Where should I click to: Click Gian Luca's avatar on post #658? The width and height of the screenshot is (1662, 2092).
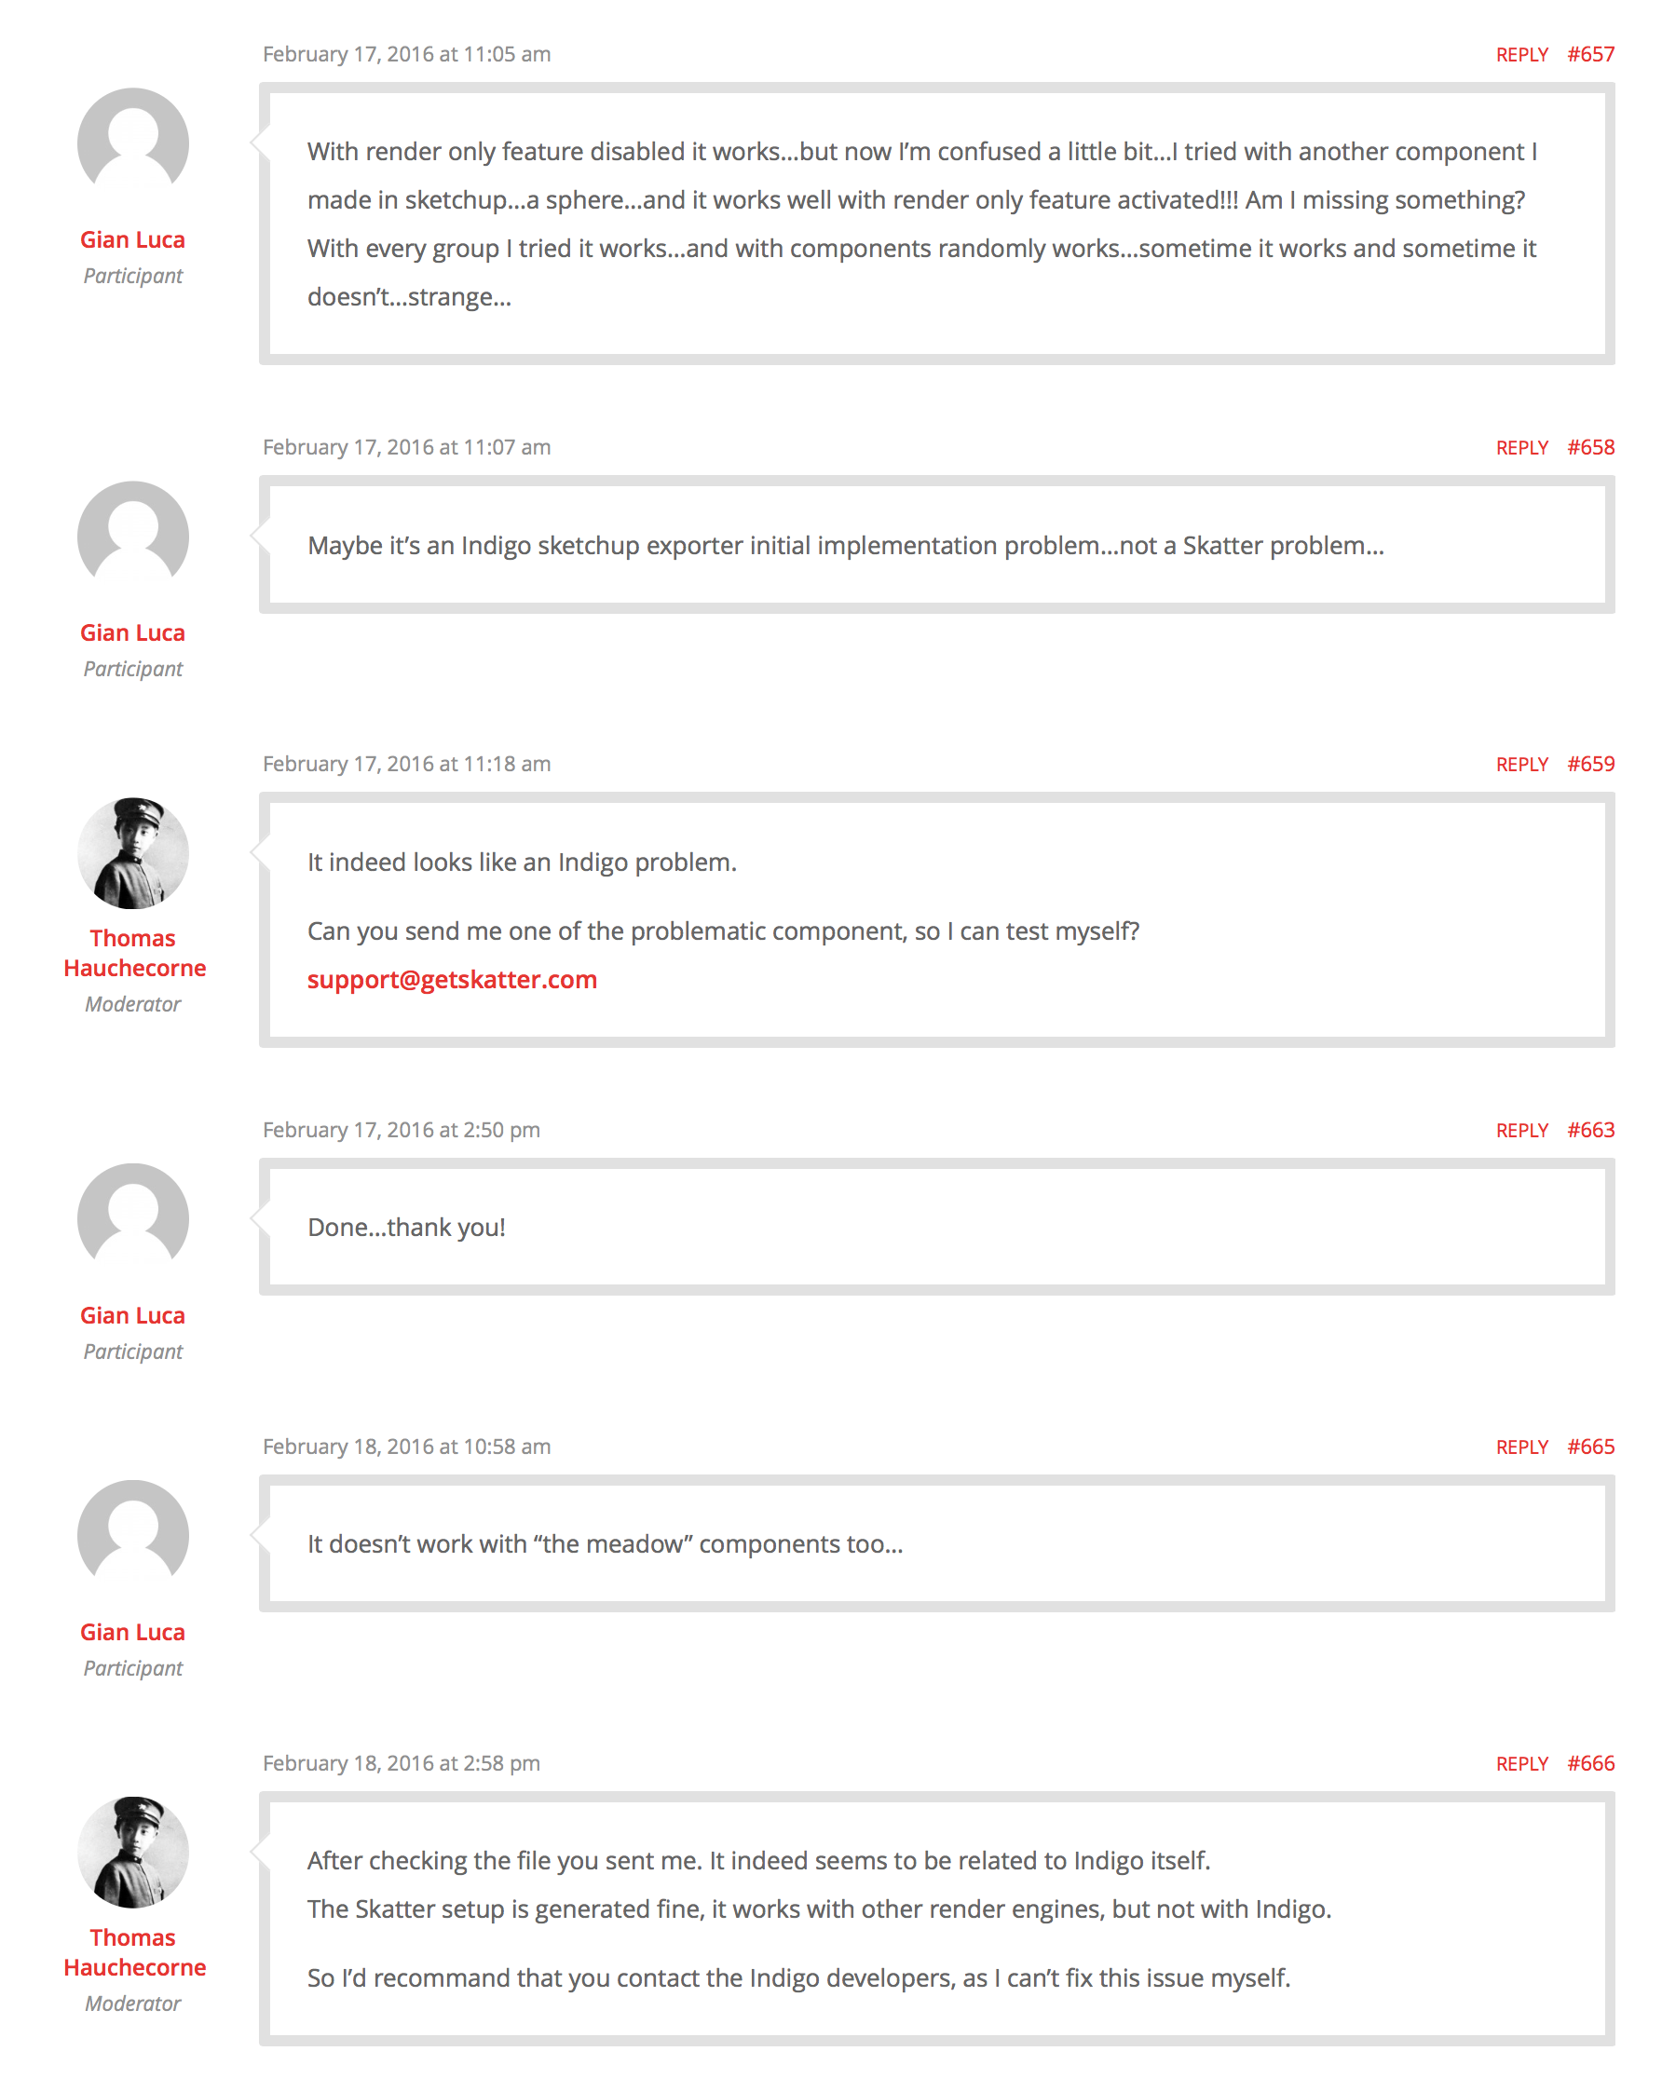[133, 537]
